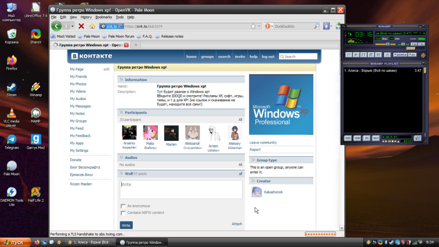This screenshot has width=439, height=247.
Task: Open the Tools menu
Action: [x=120, y=17]
